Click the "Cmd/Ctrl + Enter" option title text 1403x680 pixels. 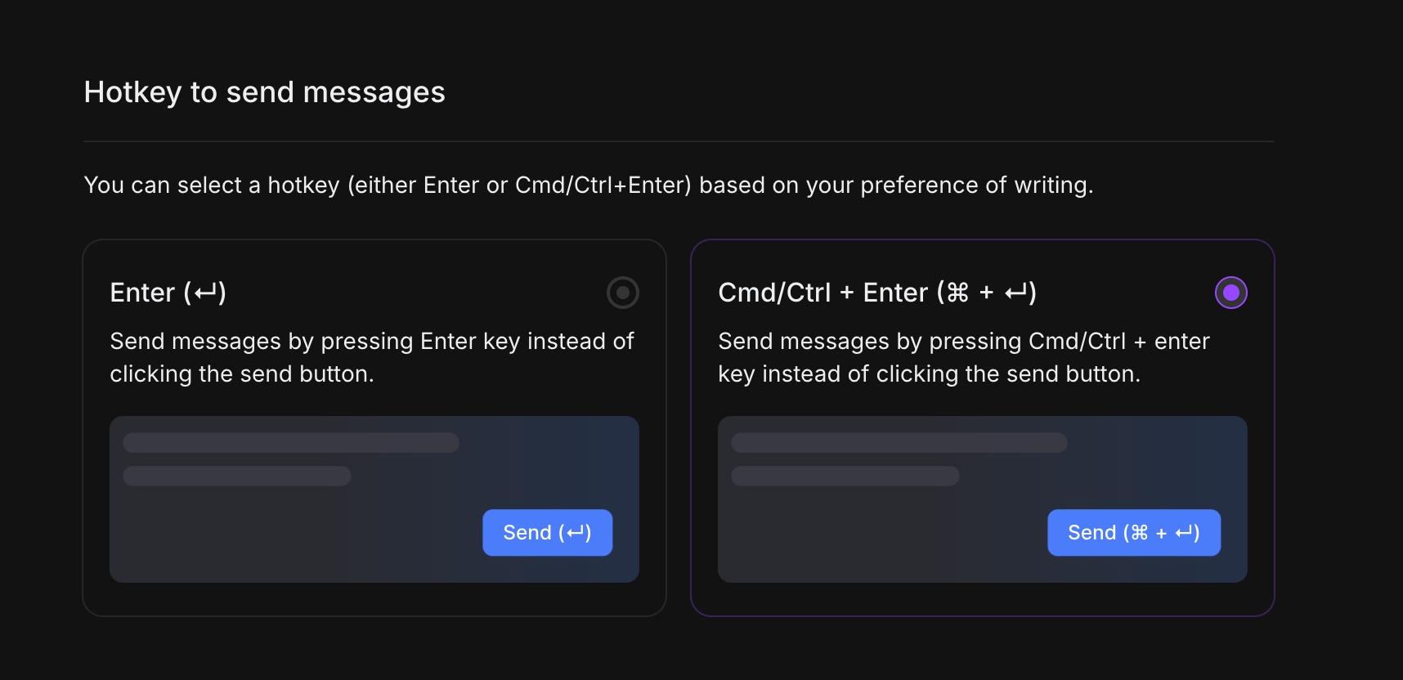823,293
